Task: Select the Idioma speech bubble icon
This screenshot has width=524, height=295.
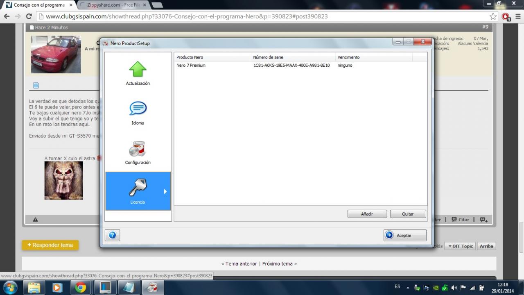Action: point(138,109)
